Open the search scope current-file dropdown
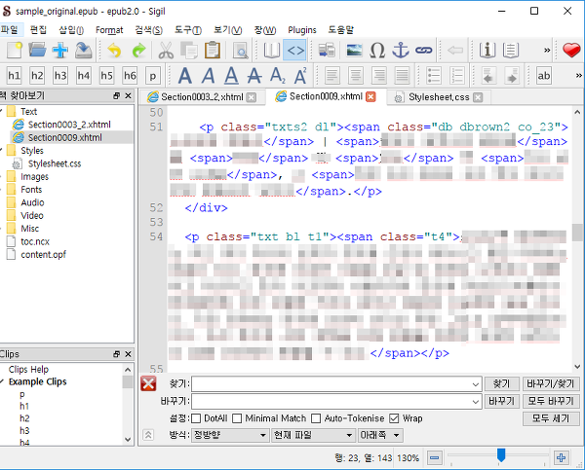Viewport: 585px width, 470px height. pos(313,435)
